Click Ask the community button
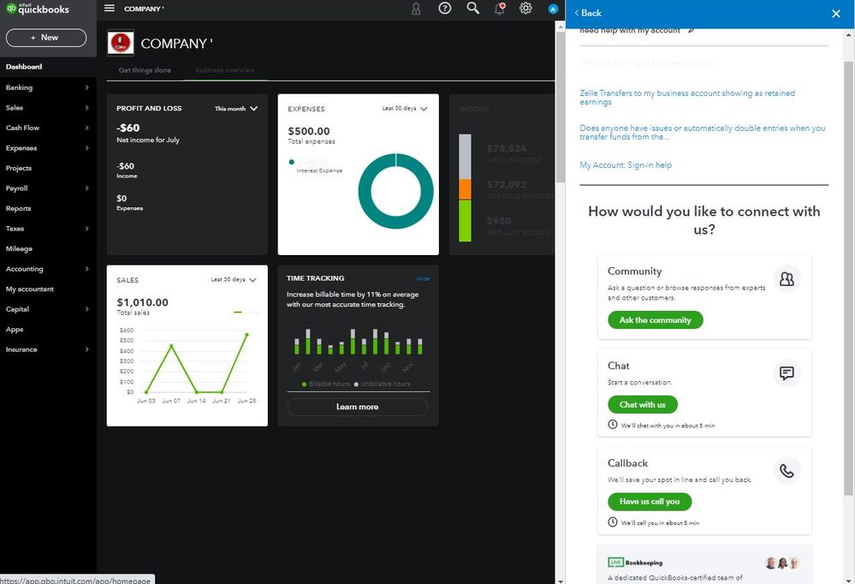The image size is (855, 584). pyautogui.click(x=656, y=320)
